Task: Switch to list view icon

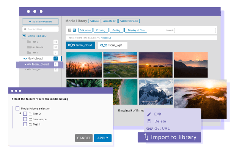Action: [x=70, y=30]
